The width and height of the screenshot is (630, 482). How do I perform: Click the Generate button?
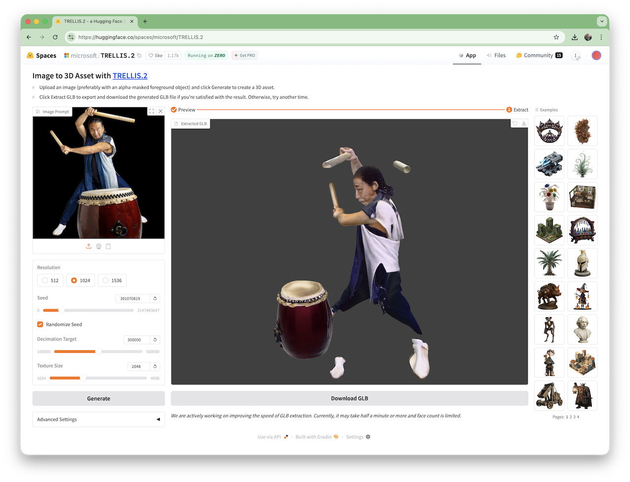[x=98, y=398]
